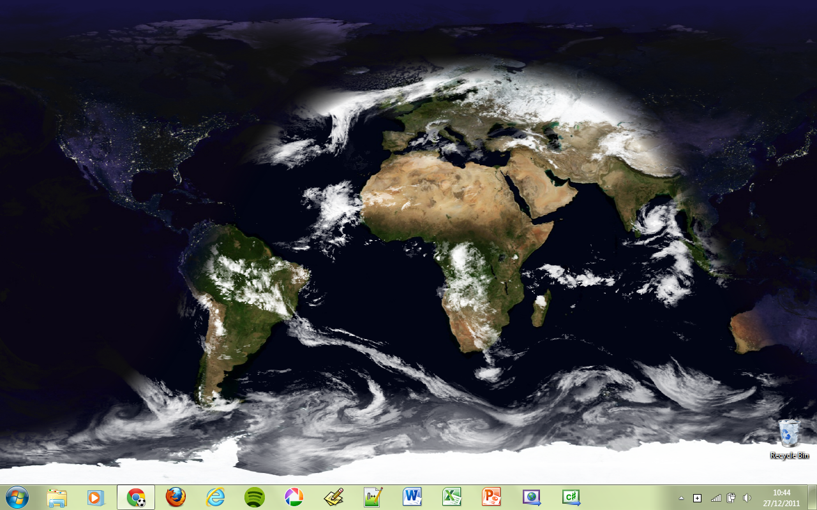Switch to the Google Chrome window
This screenshot has height=510, width=817.
tap(136, 497)
